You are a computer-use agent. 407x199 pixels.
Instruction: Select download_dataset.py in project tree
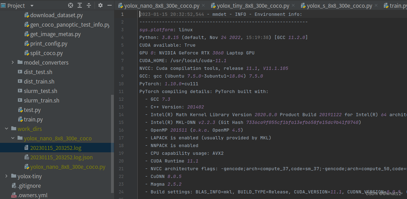pyautogui.click(x=57, y=15)
